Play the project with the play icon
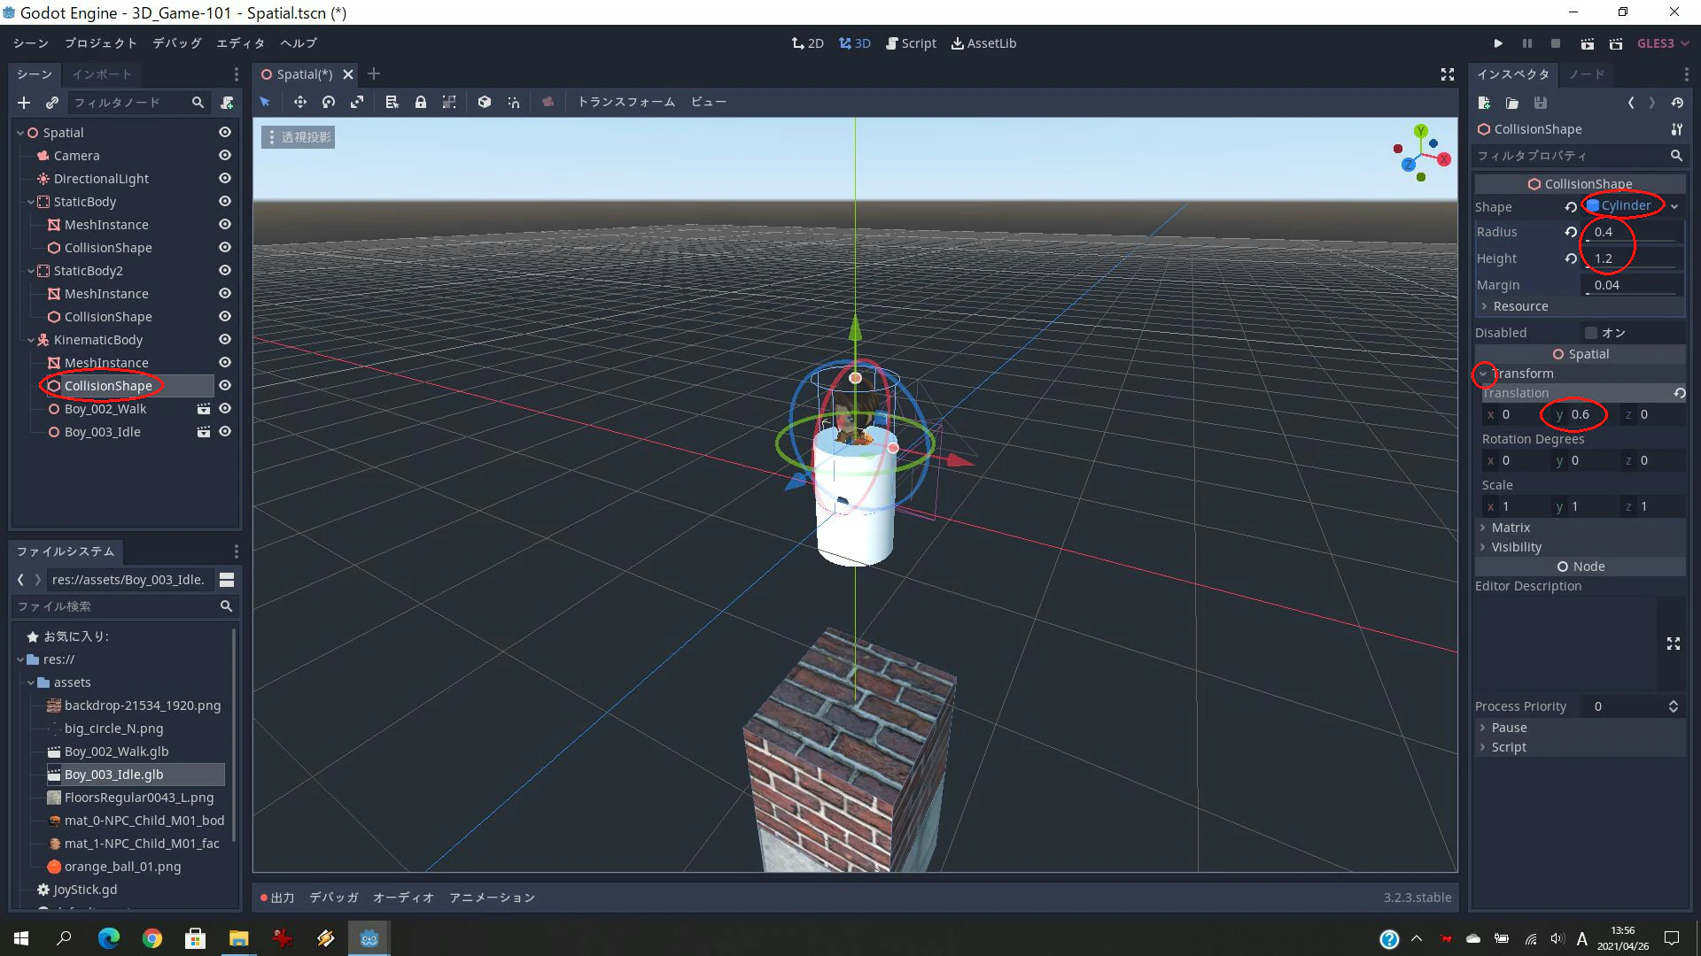The height and width of the screenshot is (956, 1701). pos(1498,43)
